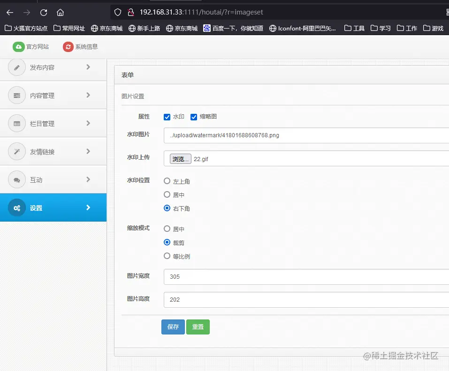The width and height of the screenshot is (449, 371).
Task: Expand 栏目管理 menu chevron
Action: (x=88, y=123)
